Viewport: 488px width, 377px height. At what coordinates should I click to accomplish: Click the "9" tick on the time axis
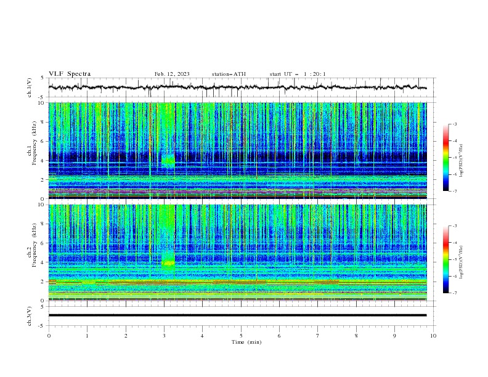coord(394,336)
